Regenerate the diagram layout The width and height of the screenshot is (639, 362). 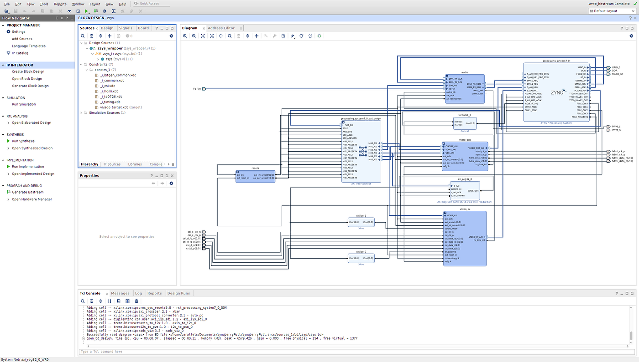tap(300, 36)
